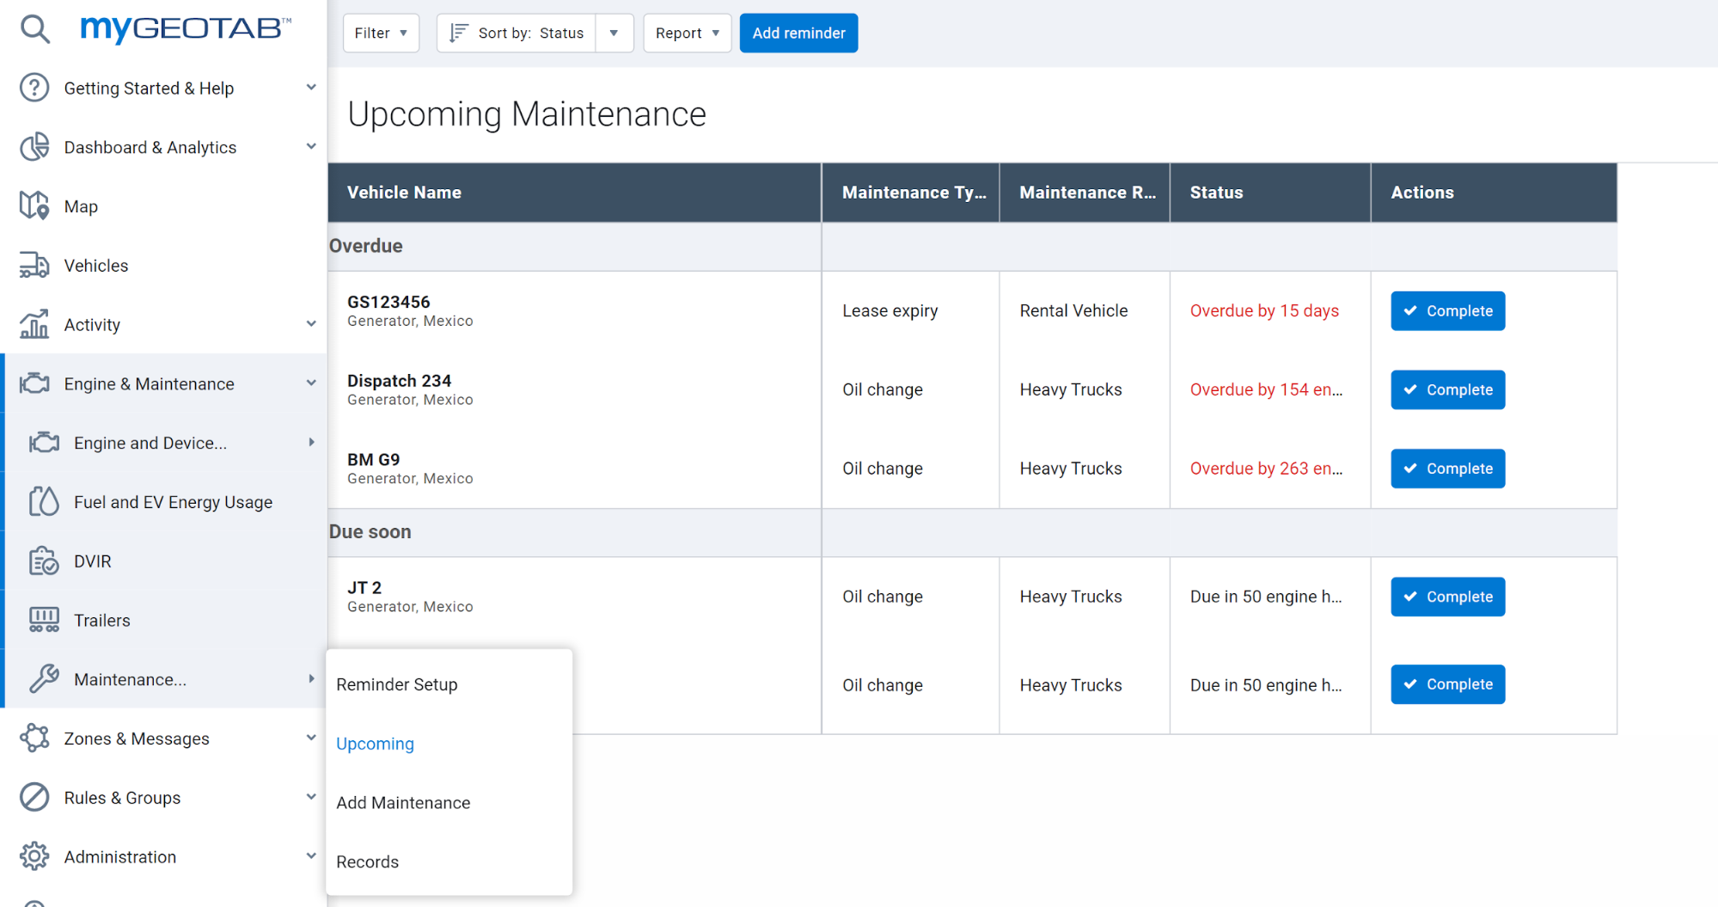Sort by the Status column header
This screenshot has height=907, width=1718.
tap(1216, 193)
